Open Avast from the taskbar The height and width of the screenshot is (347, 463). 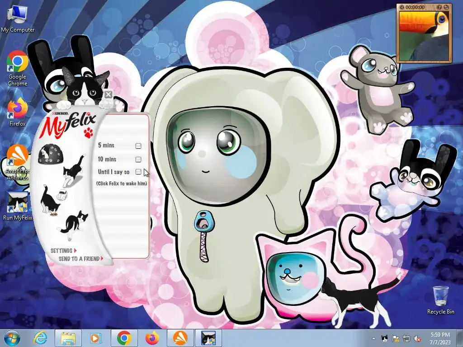coord(180,338)
